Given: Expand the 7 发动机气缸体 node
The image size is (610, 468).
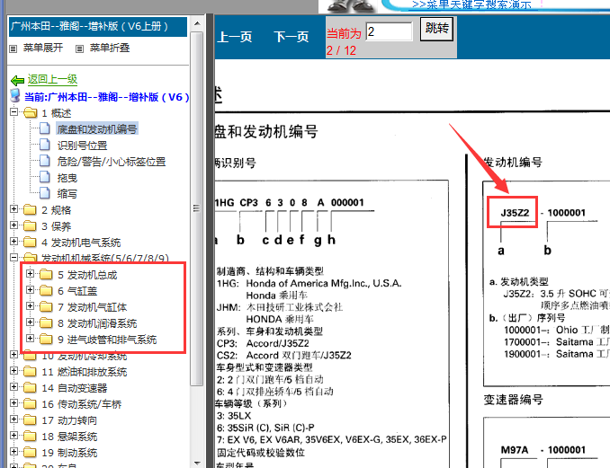Looking at the screenshot, I should tap(30, 305).
